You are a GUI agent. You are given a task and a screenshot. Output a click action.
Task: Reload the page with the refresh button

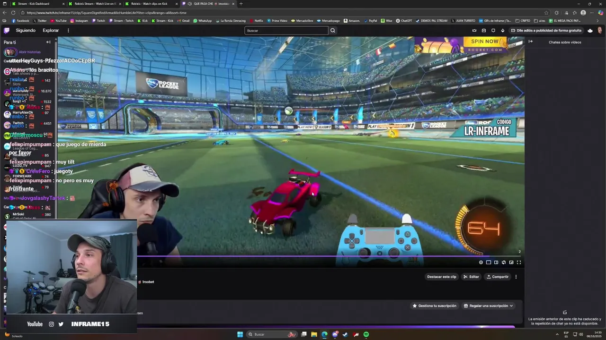click(x=13, y=13)
